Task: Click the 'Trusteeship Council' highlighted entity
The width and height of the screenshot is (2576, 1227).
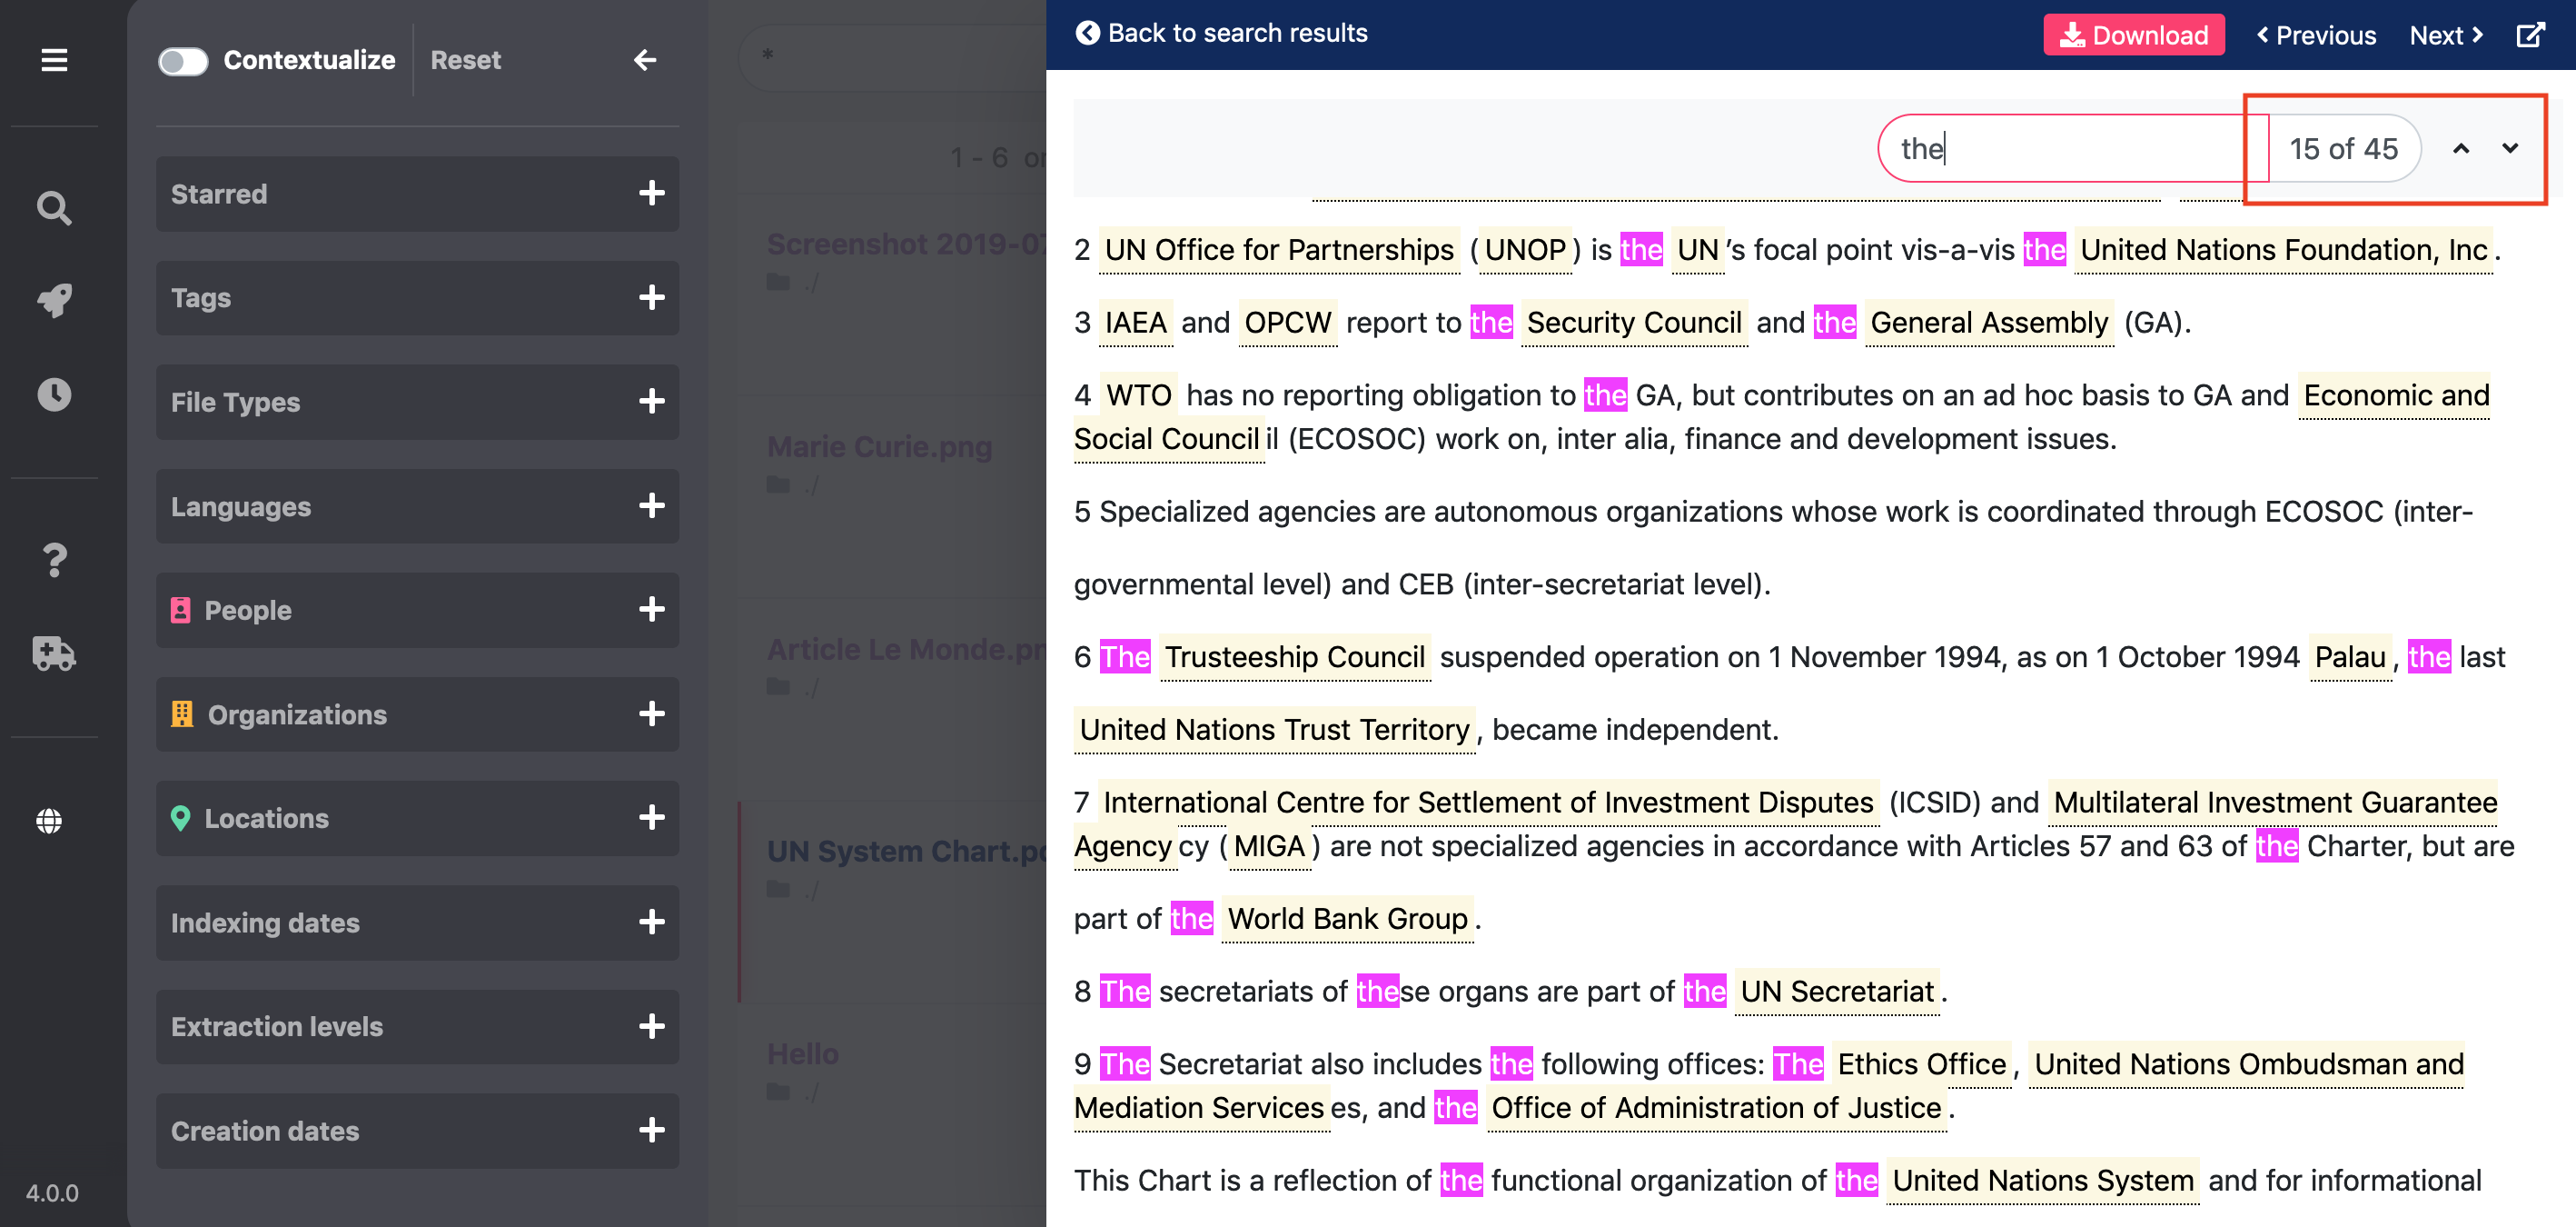Action: pyautogui.click(x=1295, y=656)
